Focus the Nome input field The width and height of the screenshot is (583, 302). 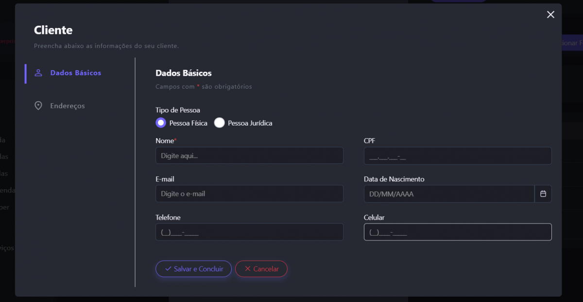pyautogui.click(x=249, y=156)
